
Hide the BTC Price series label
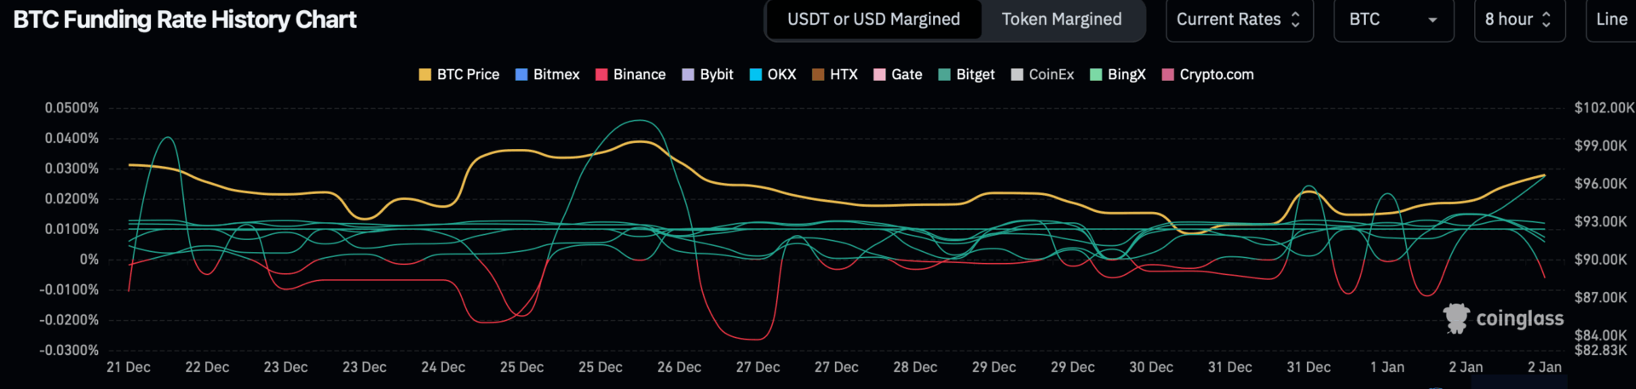pos(468,75)
